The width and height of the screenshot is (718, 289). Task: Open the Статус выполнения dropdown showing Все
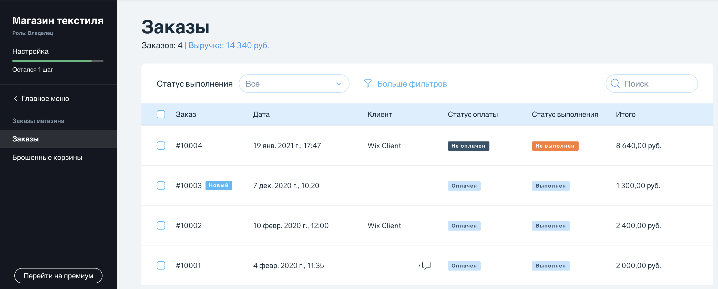click(294, 84)
